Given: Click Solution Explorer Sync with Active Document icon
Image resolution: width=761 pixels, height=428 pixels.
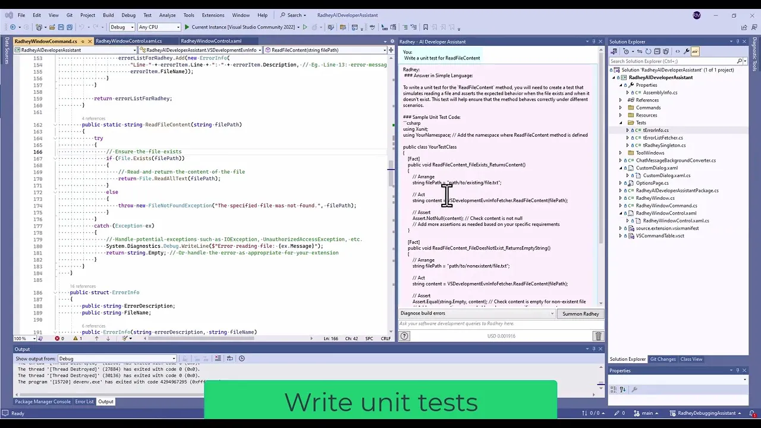Looking at the screenshot, I should pos(640,51).
